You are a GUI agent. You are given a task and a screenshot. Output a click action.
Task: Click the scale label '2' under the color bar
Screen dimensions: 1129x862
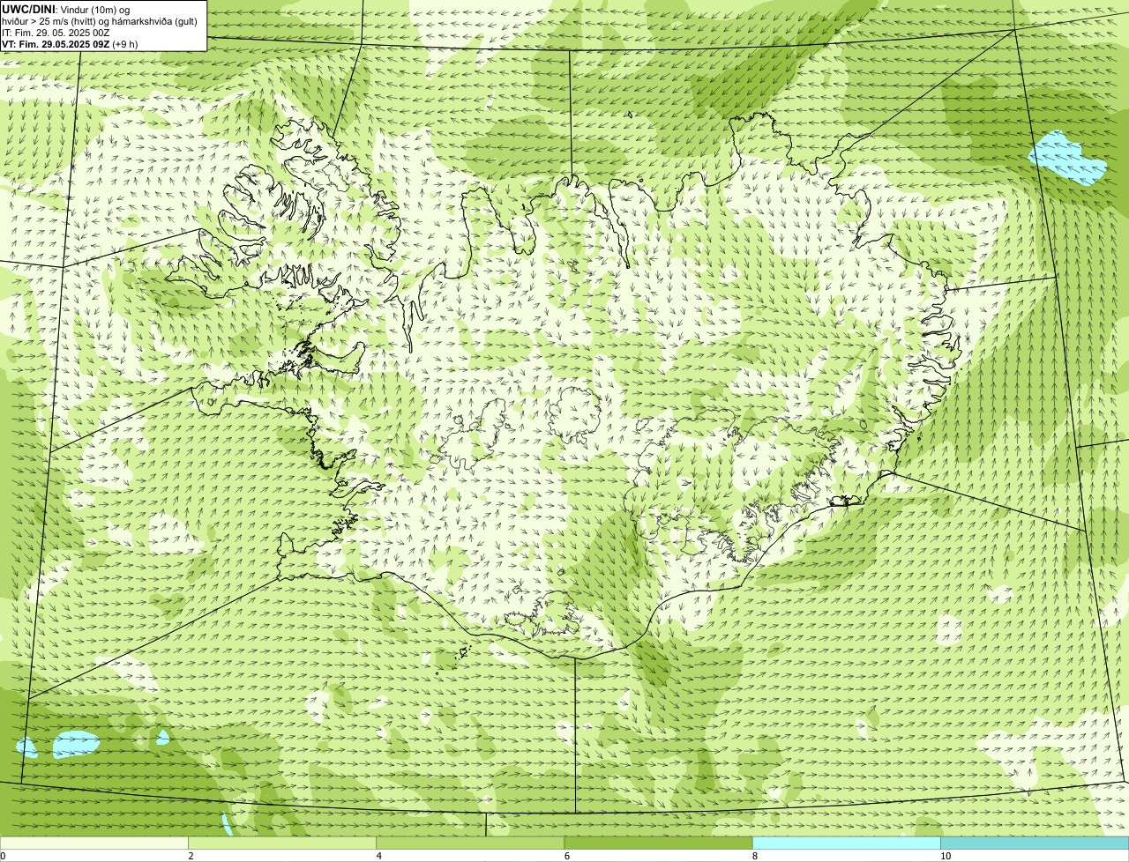click(191, 856)
